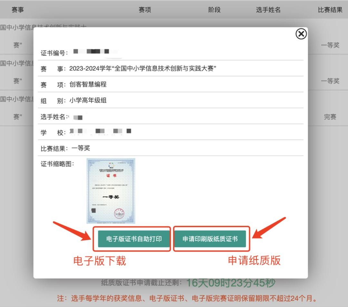The width and height of the screenshot is (348, 307).
Task: Select the 阶段 column header
Action: (x=214, y=10)
